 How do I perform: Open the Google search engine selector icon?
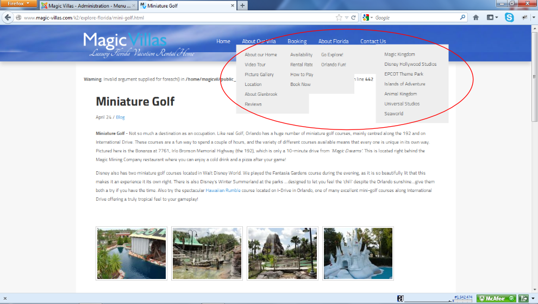coord(367,17)
